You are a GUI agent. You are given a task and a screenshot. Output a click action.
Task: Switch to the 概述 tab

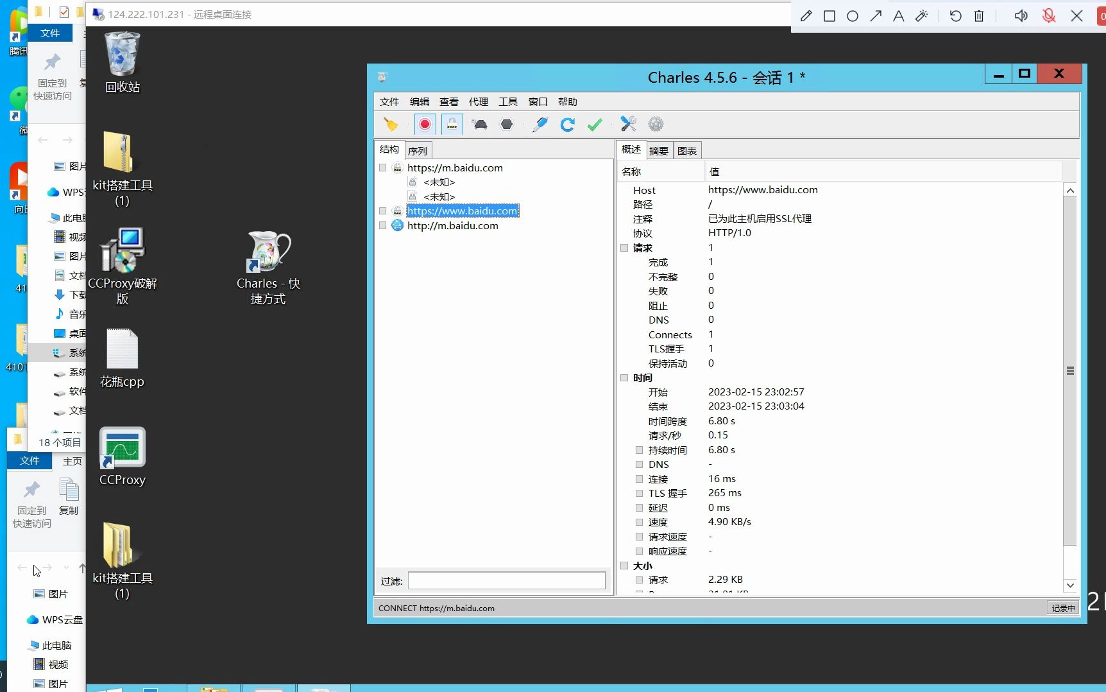pyautogui.click(x=631, y=150)
